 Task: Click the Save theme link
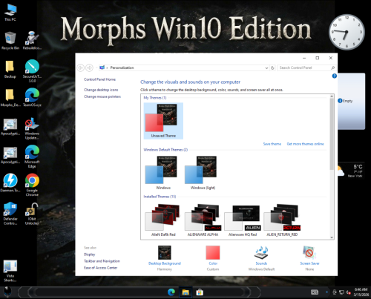pos(272,144)
